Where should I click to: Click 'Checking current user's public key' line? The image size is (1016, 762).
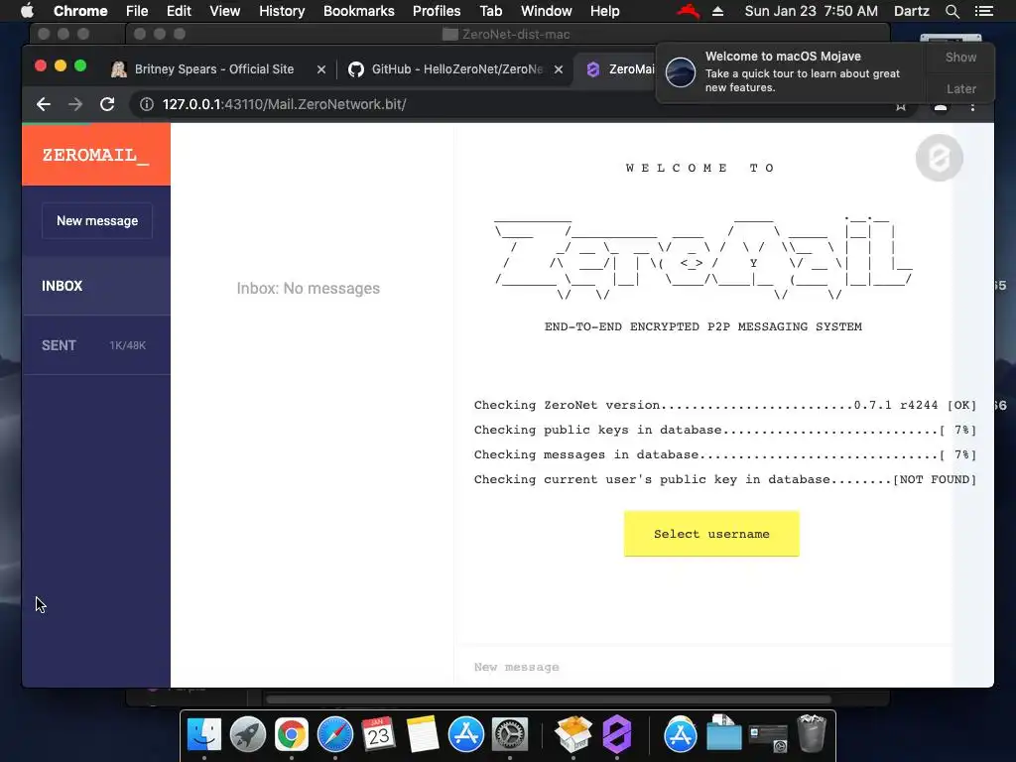(724, 479)
